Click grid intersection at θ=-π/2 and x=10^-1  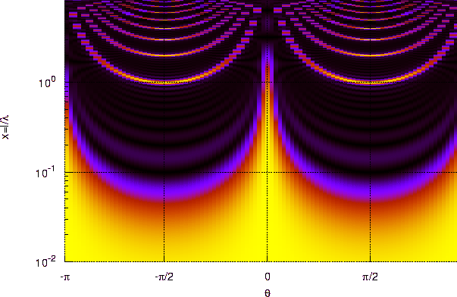click(x=164, y=172)
